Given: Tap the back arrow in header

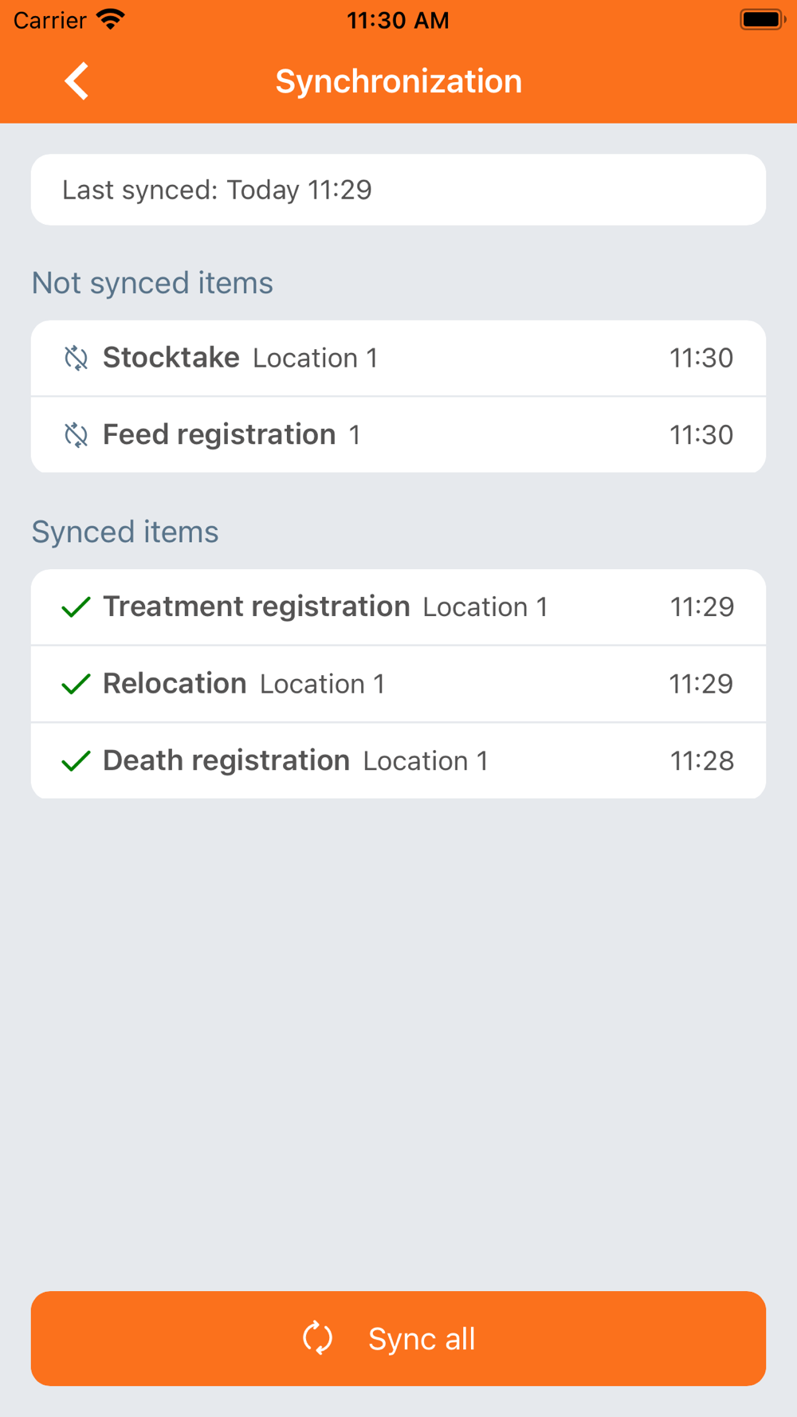Looking at the screenshot, I should (x=77, y=81).
